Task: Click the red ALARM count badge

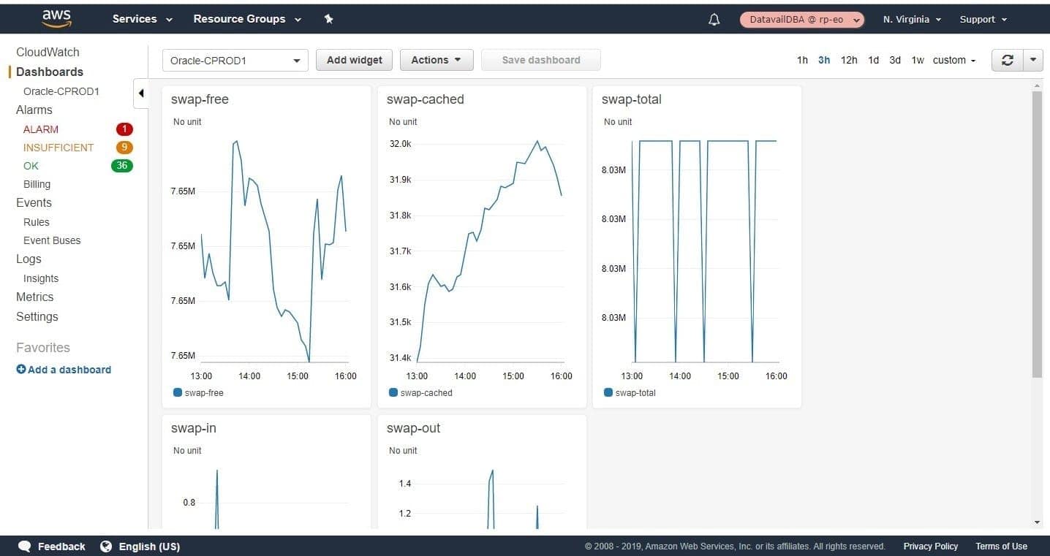Action: click(x=124, y=129)
